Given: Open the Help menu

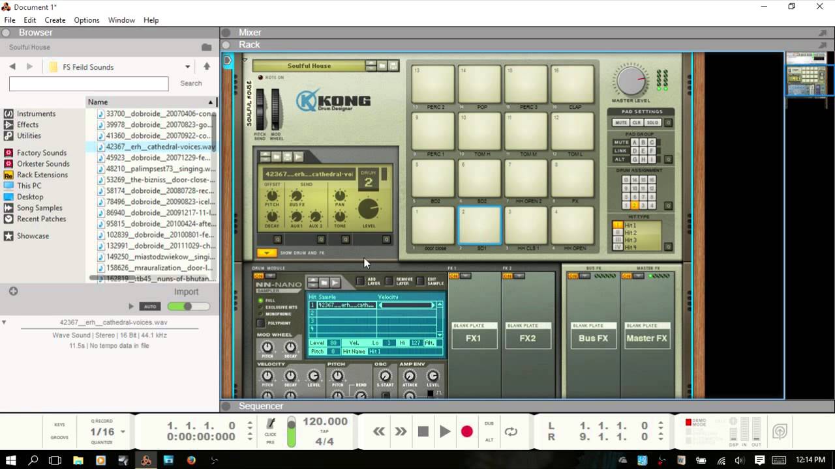Looking at the screenshot, I should [x=151, y=20].
